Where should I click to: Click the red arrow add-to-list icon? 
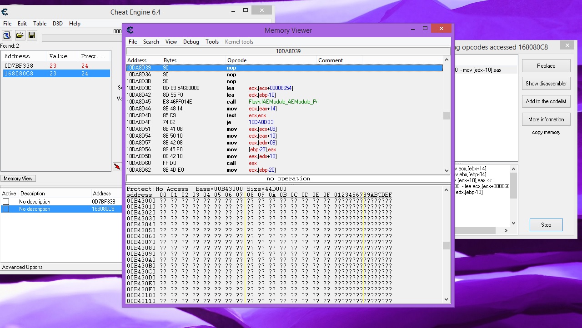(x=117, y=167)
